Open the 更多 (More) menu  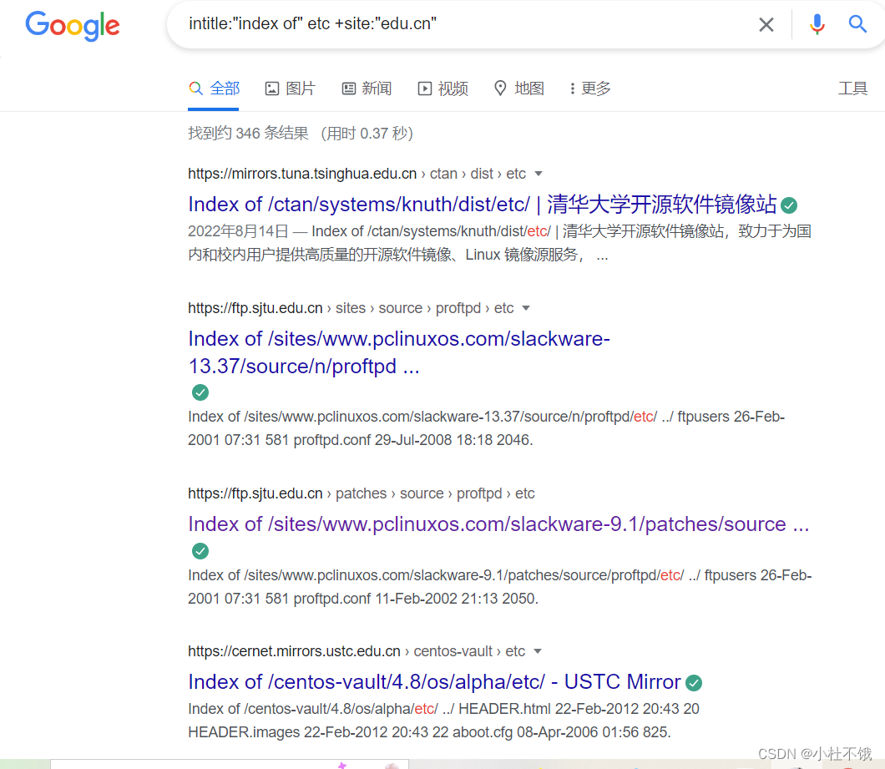(x=589, y=89)
